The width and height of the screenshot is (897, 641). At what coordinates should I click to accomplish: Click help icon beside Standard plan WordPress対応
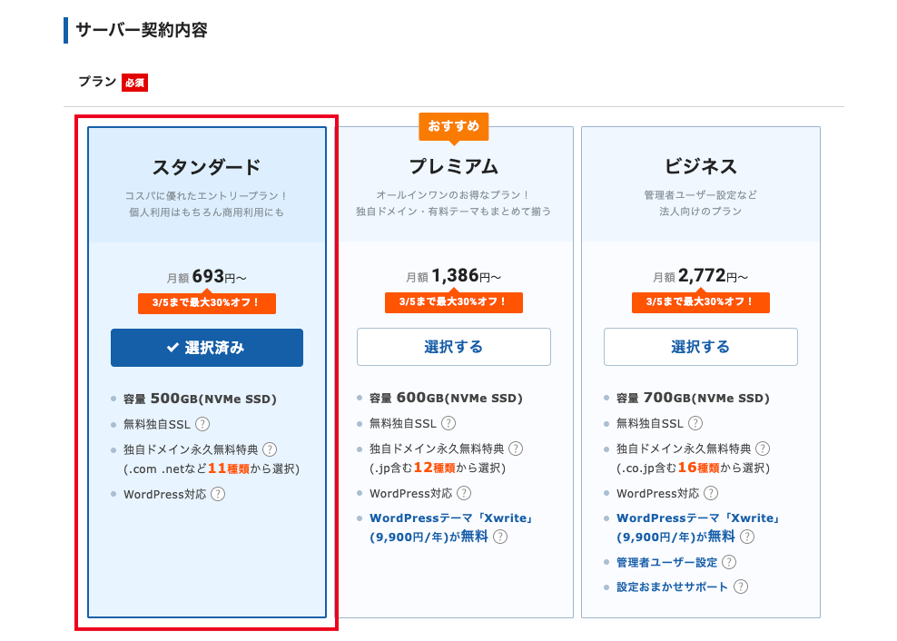(217, 494)
